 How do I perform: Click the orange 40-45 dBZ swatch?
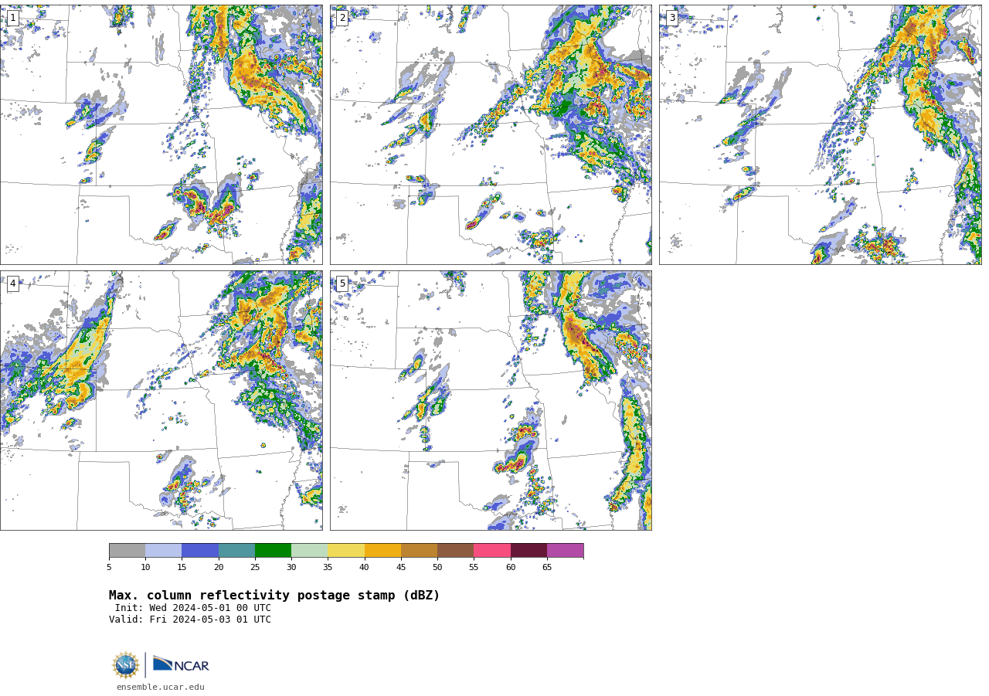click(x=382, y=550)
